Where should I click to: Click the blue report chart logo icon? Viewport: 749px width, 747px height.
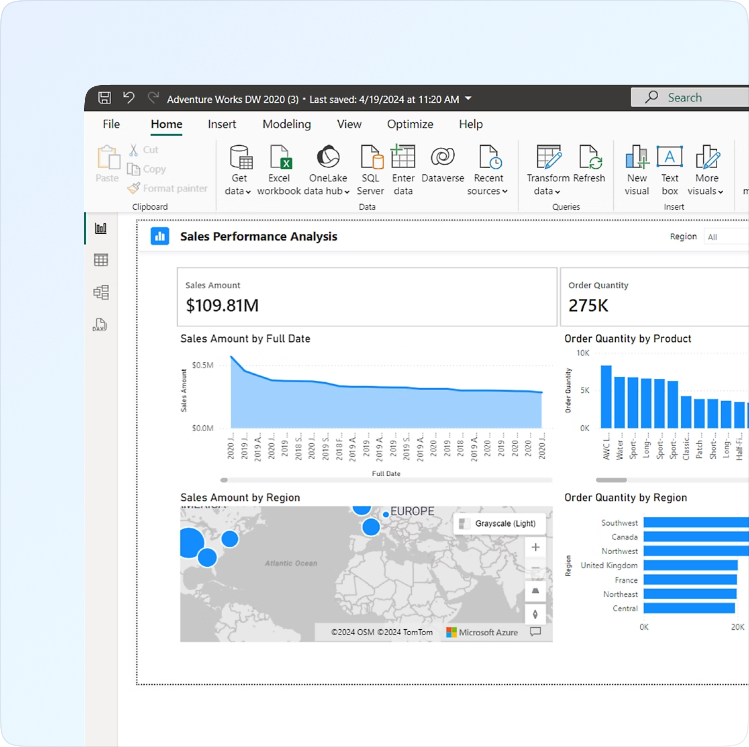point(160,236)
